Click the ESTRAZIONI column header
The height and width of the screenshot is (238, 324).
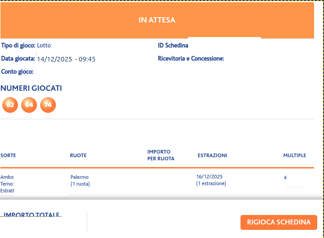tap(213, 155)
